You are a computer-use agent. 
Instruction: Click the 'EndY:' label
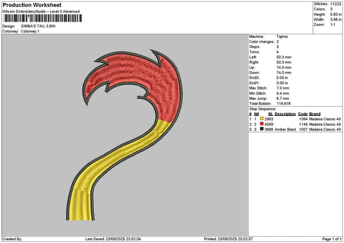click(x=254, y=83)
